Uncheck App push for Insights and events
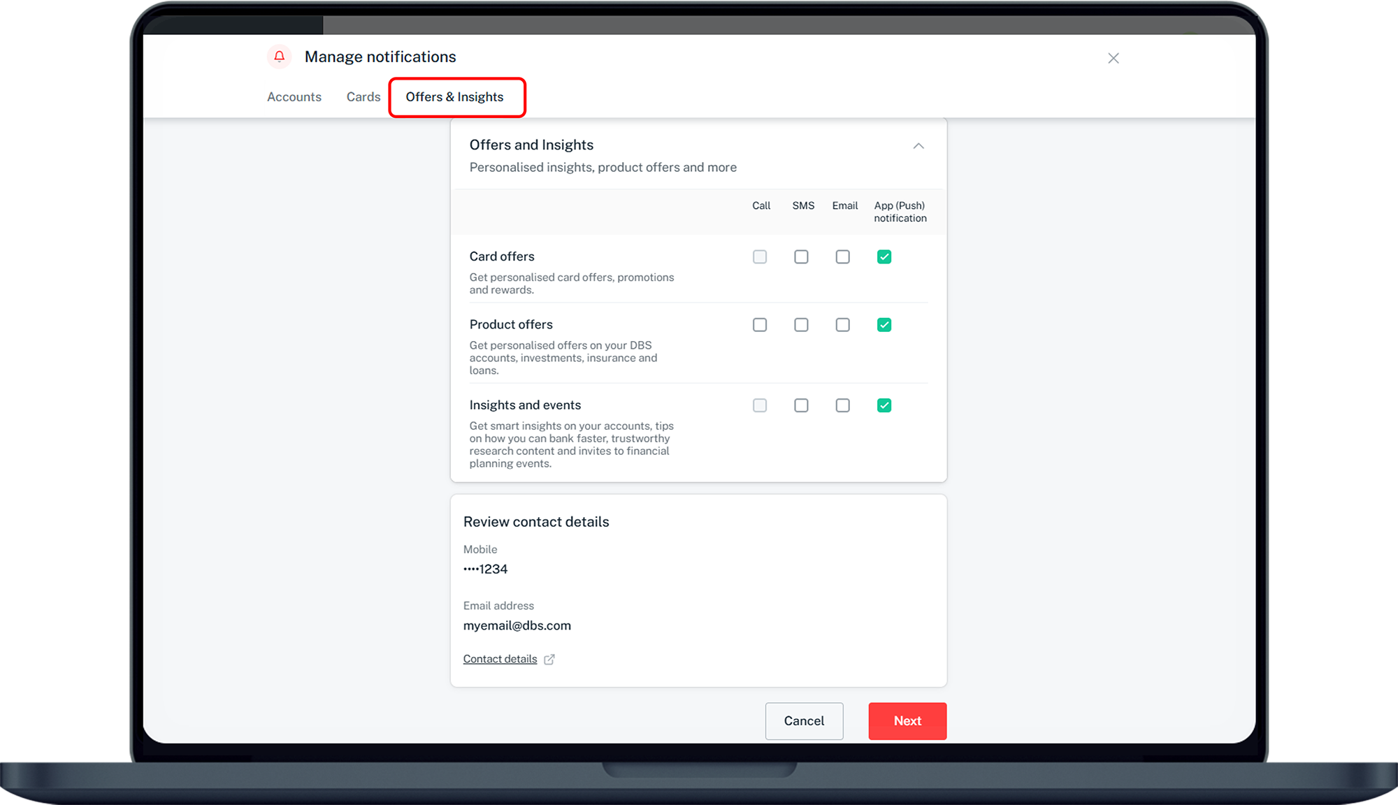The width and height of the screenshot is (1398, 805). pyautogui.click(x=884, y=405)
